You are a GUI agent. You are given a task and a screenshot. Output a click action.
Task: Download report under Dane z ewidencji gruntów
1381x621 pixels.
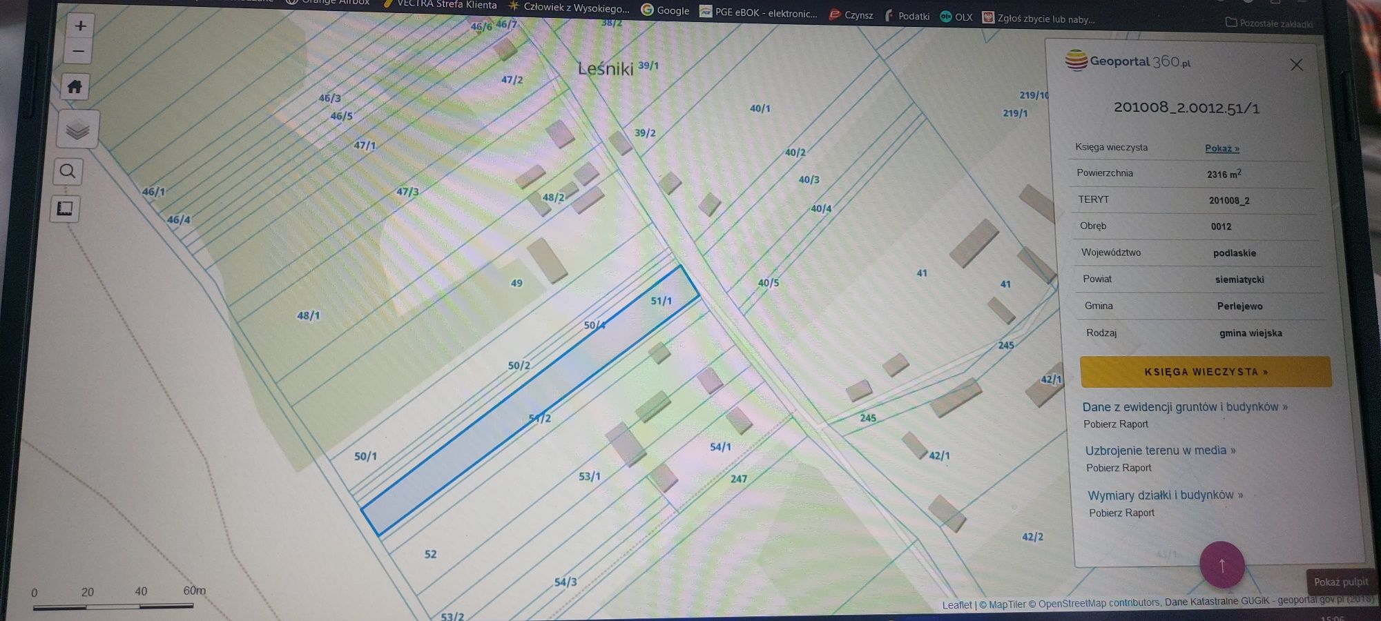point(1115,424)
